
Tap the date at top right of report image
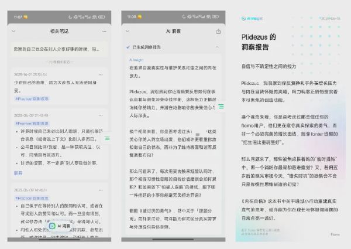pyautogui.click(x=330, y=19)
